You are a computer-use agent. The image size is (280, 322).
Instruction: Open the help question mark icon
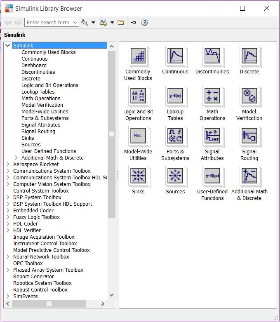click(x=145, y=22)
